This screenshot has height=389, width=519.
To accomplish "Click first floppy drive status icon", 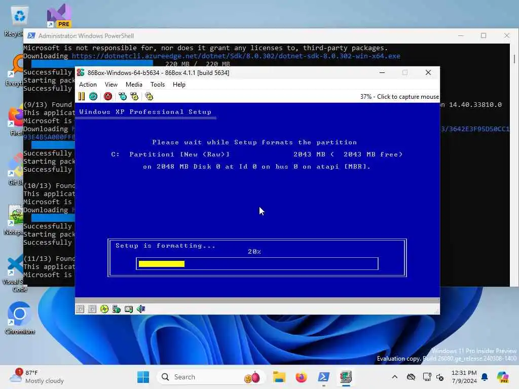I will [80, 309].
